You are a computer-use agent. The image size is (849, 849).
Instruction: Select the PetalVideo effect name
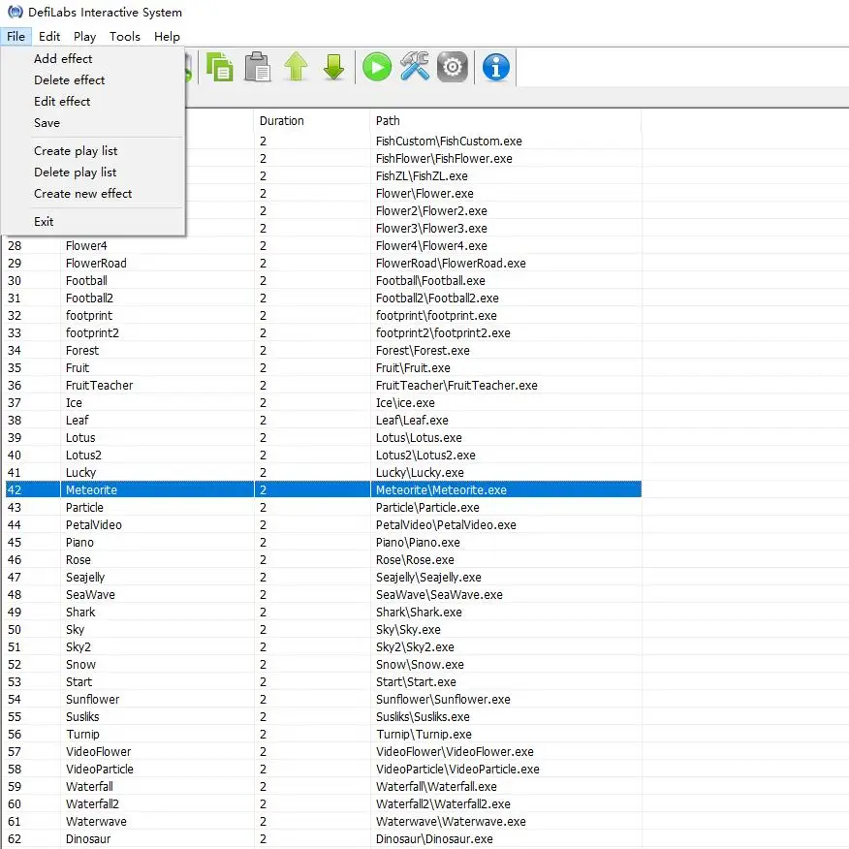click(94, 524)
